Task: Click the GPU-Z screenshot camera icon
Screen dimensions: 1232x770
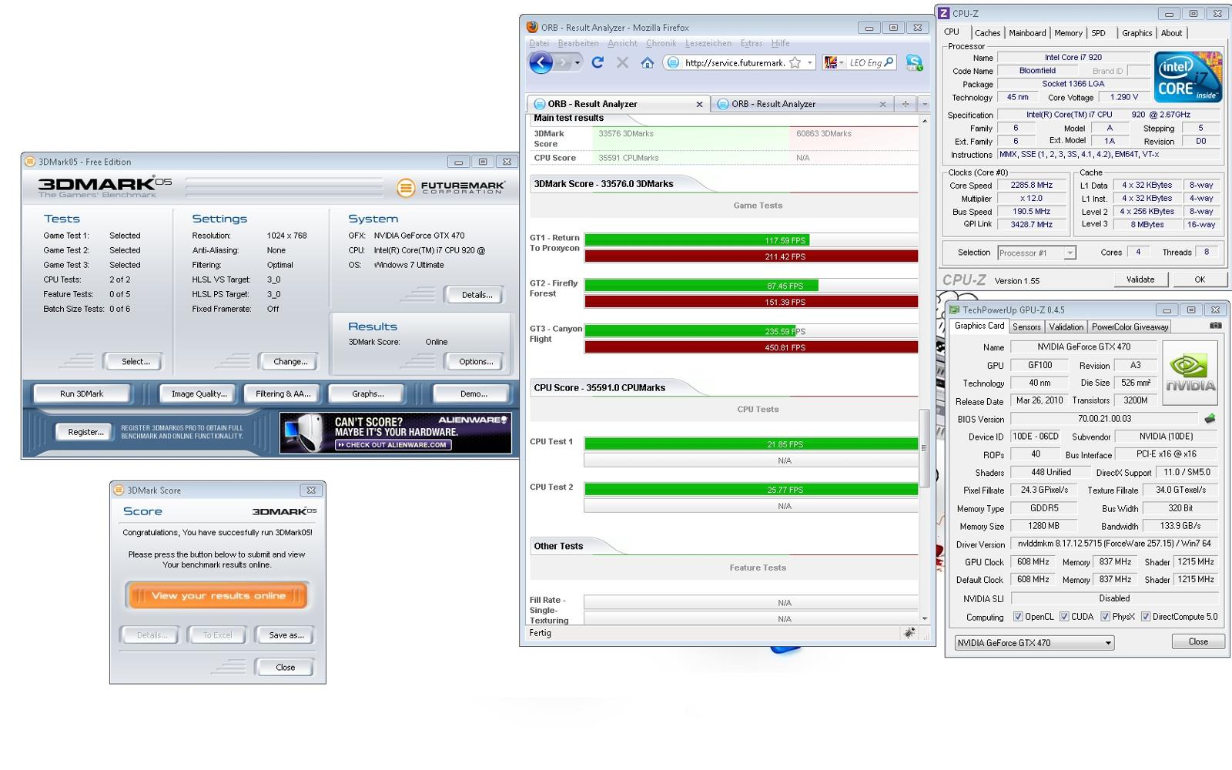Action: [1216, 326]
